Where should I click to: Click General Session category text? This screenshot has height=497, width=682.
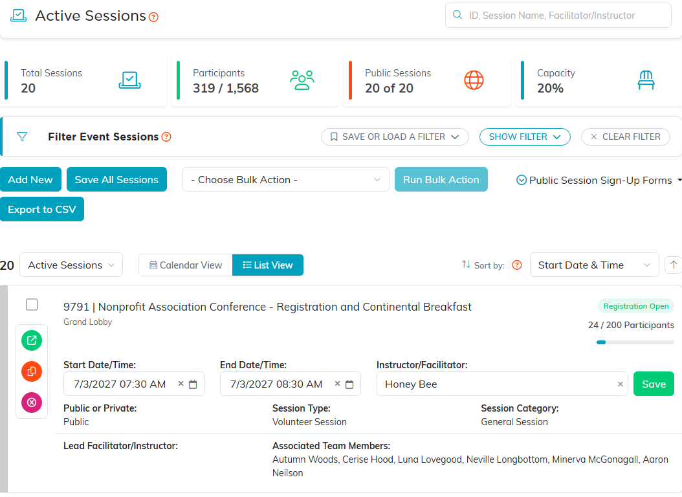pos(514,422)
